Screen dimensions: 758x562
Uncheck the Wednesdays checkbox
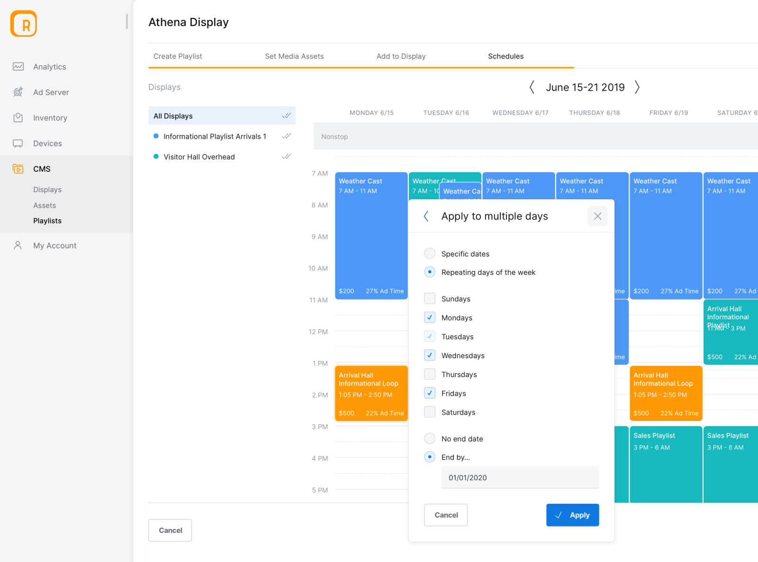(430, 355)
